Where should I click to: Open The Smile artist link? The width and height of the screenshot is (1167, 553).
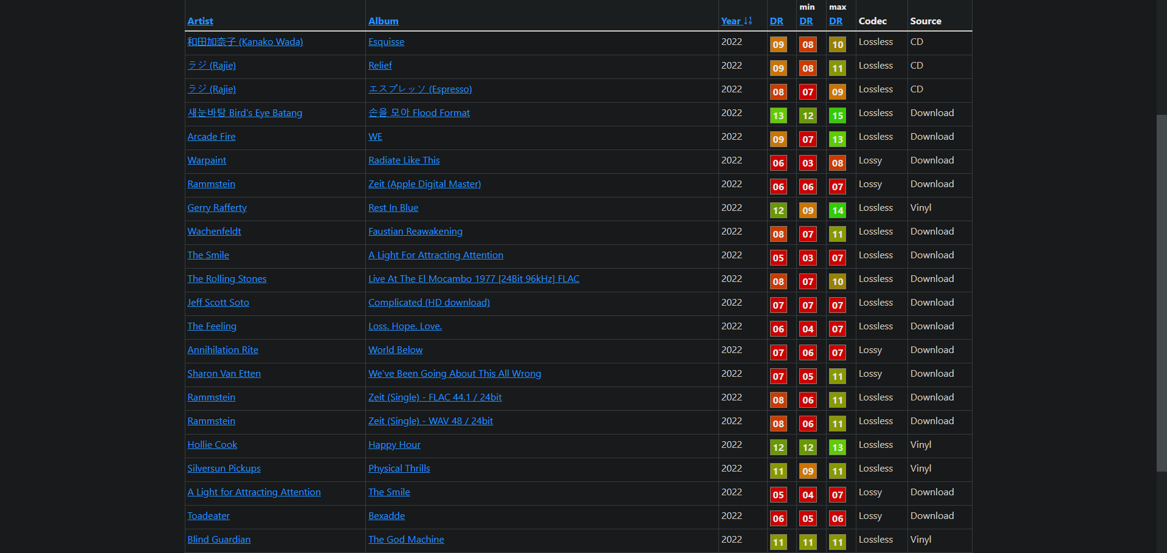coord(208,255)
